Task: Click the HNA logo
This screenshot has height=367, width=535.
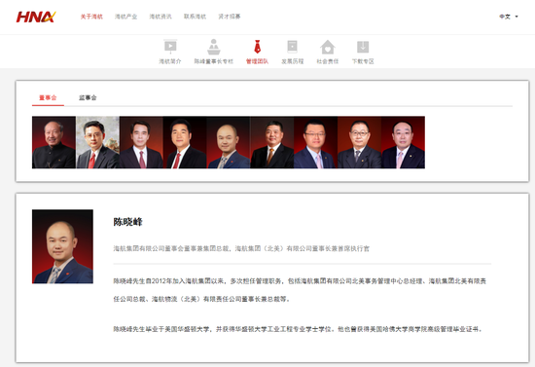Action: click(x=36, y=17)
